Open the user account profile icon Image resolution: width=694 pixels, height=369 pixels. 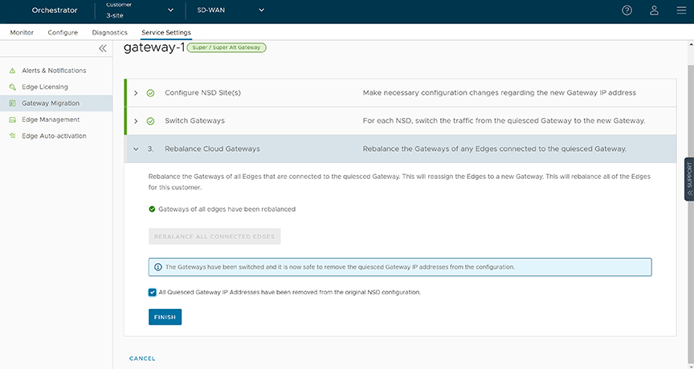[x=654, y=10]
